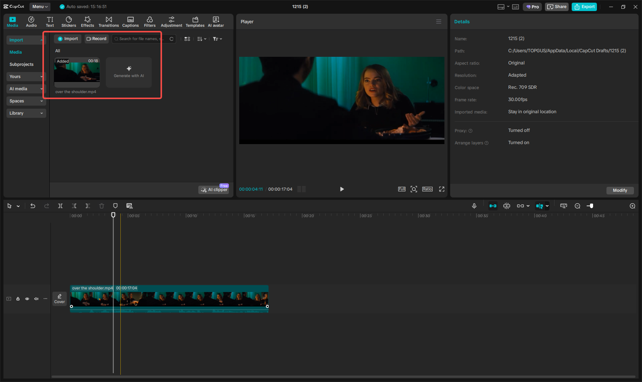Open the preview axis dropdown arrow

(547, 206)
